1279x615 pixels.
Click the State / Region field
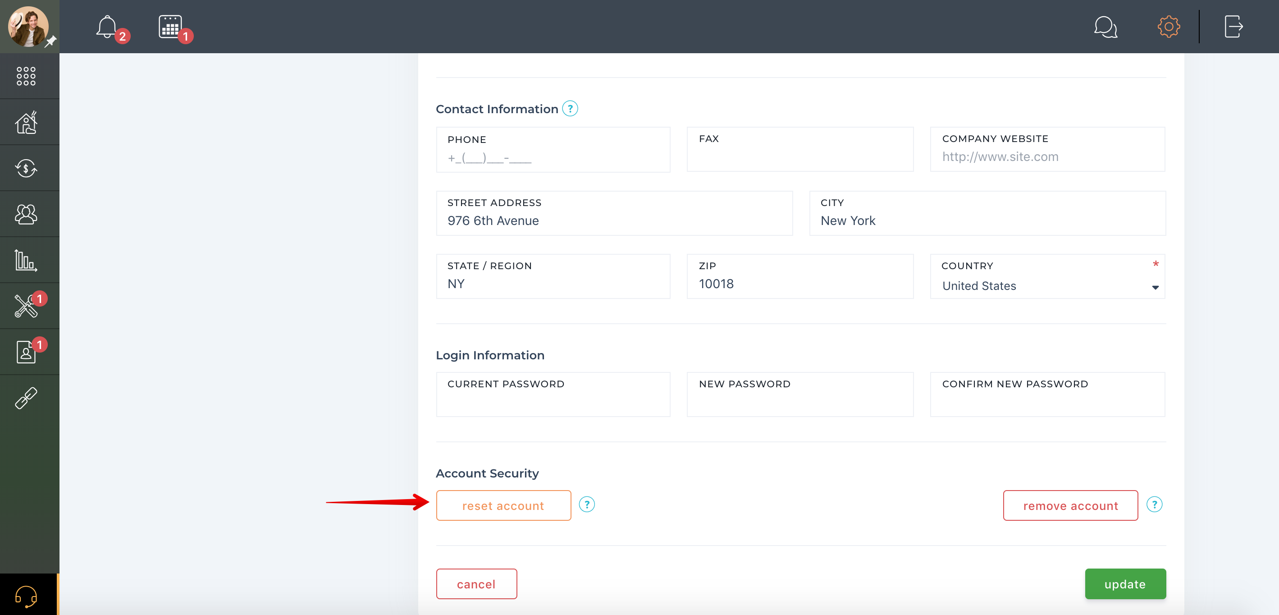click(553, 277)
